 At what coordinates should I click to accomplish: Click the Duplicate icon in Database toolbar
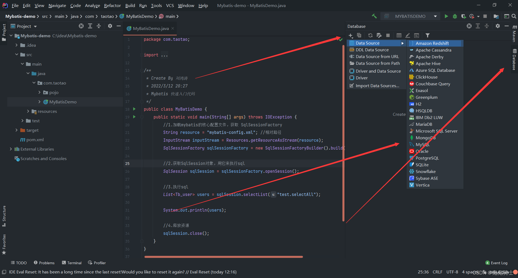[359, 35]
